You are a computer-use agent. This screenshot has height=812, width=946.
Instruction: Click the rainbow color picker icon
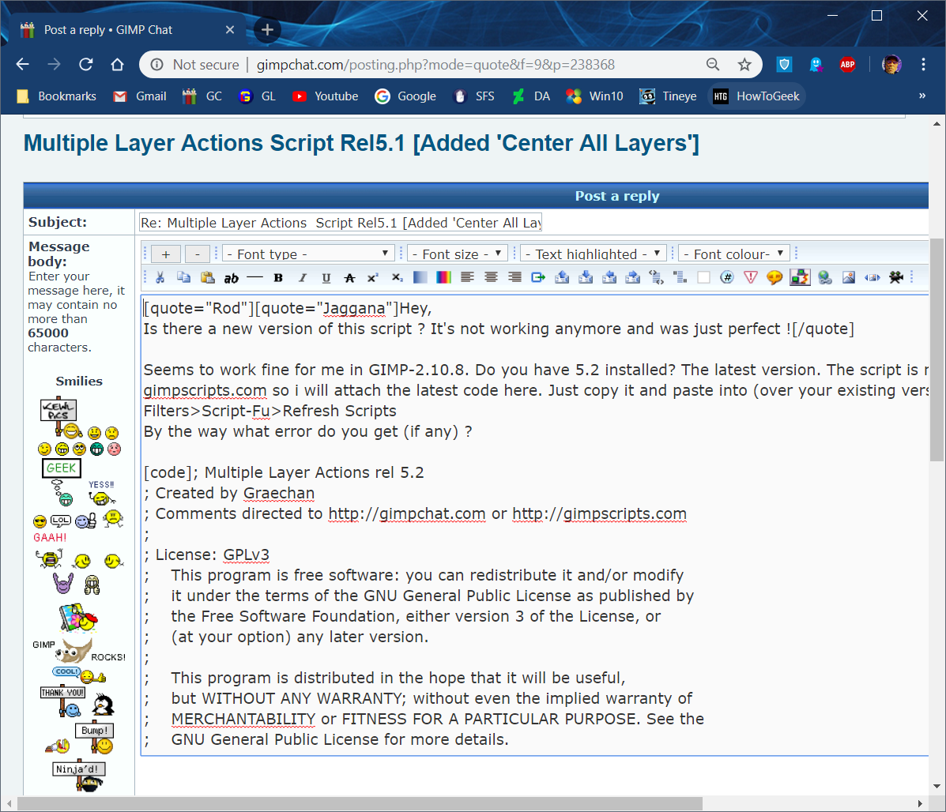pos(443,277)
